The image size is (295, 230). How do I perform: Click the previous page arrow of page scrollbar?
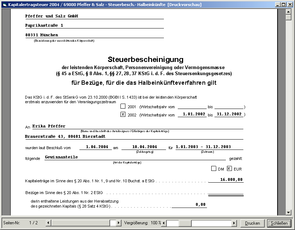click(x=48, y=223)
